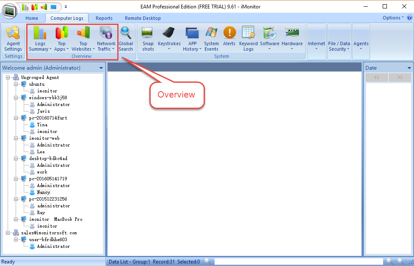Open File / Data Security dropdown
The image size is (414, 266).
pos(339,42)
